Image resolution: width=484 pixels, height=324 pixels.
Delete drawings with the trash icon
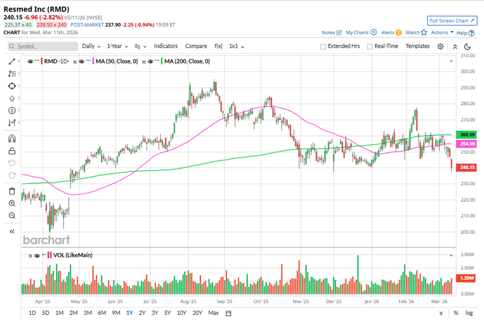tap(12, 191)
